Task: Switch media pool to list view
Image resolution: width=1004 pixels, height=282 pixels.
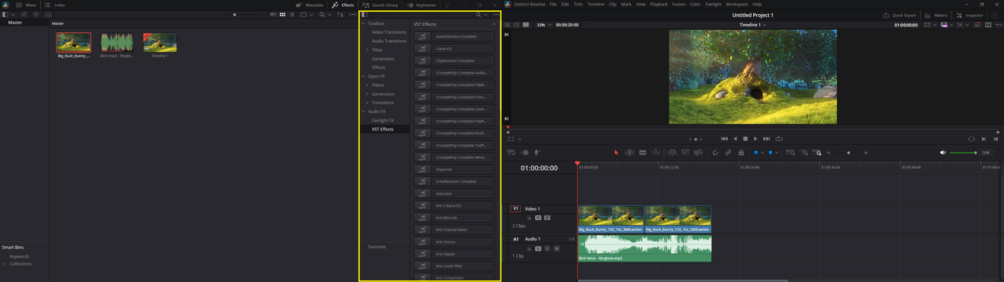Action: coord(291,14)
